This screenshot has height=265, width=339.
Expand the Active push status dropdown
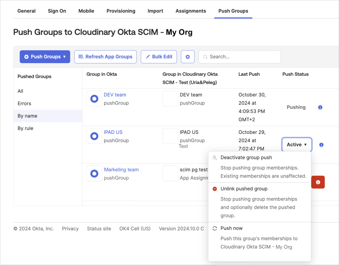297,145
